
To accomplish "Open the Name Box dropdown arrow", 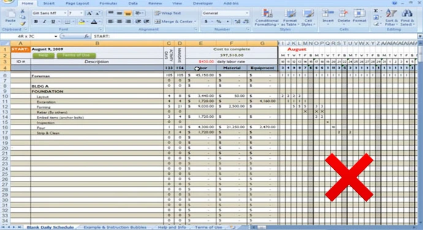I will [x=56, y=36].
